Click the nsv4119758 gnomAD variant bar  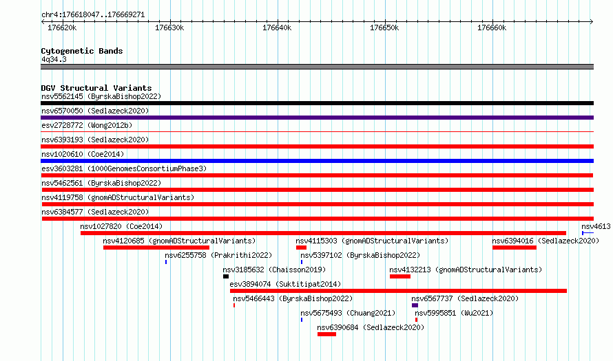coord(318,204)
